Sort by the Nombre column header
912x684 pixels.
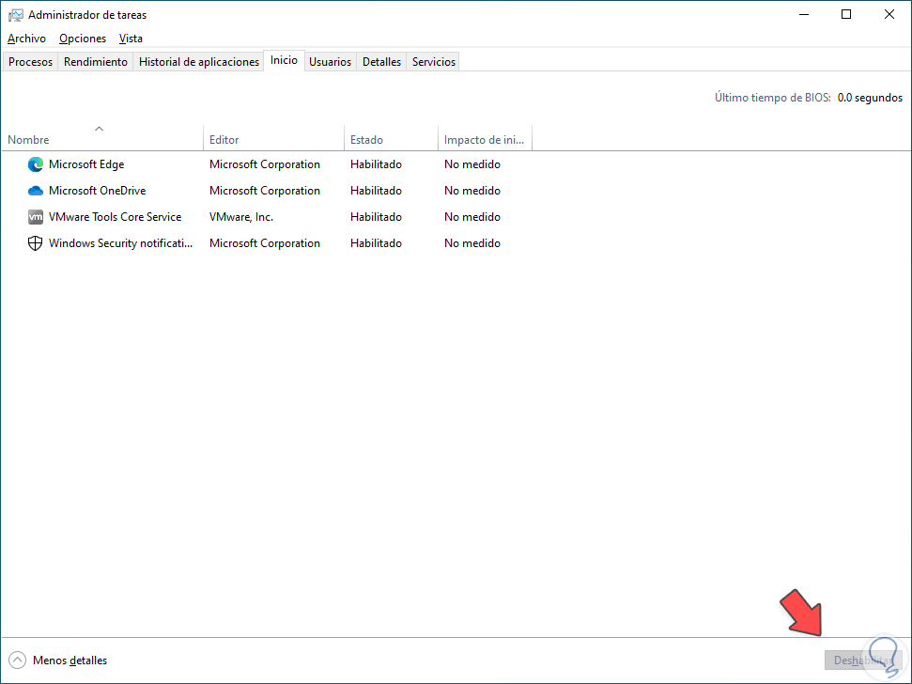tap(102, 138)
